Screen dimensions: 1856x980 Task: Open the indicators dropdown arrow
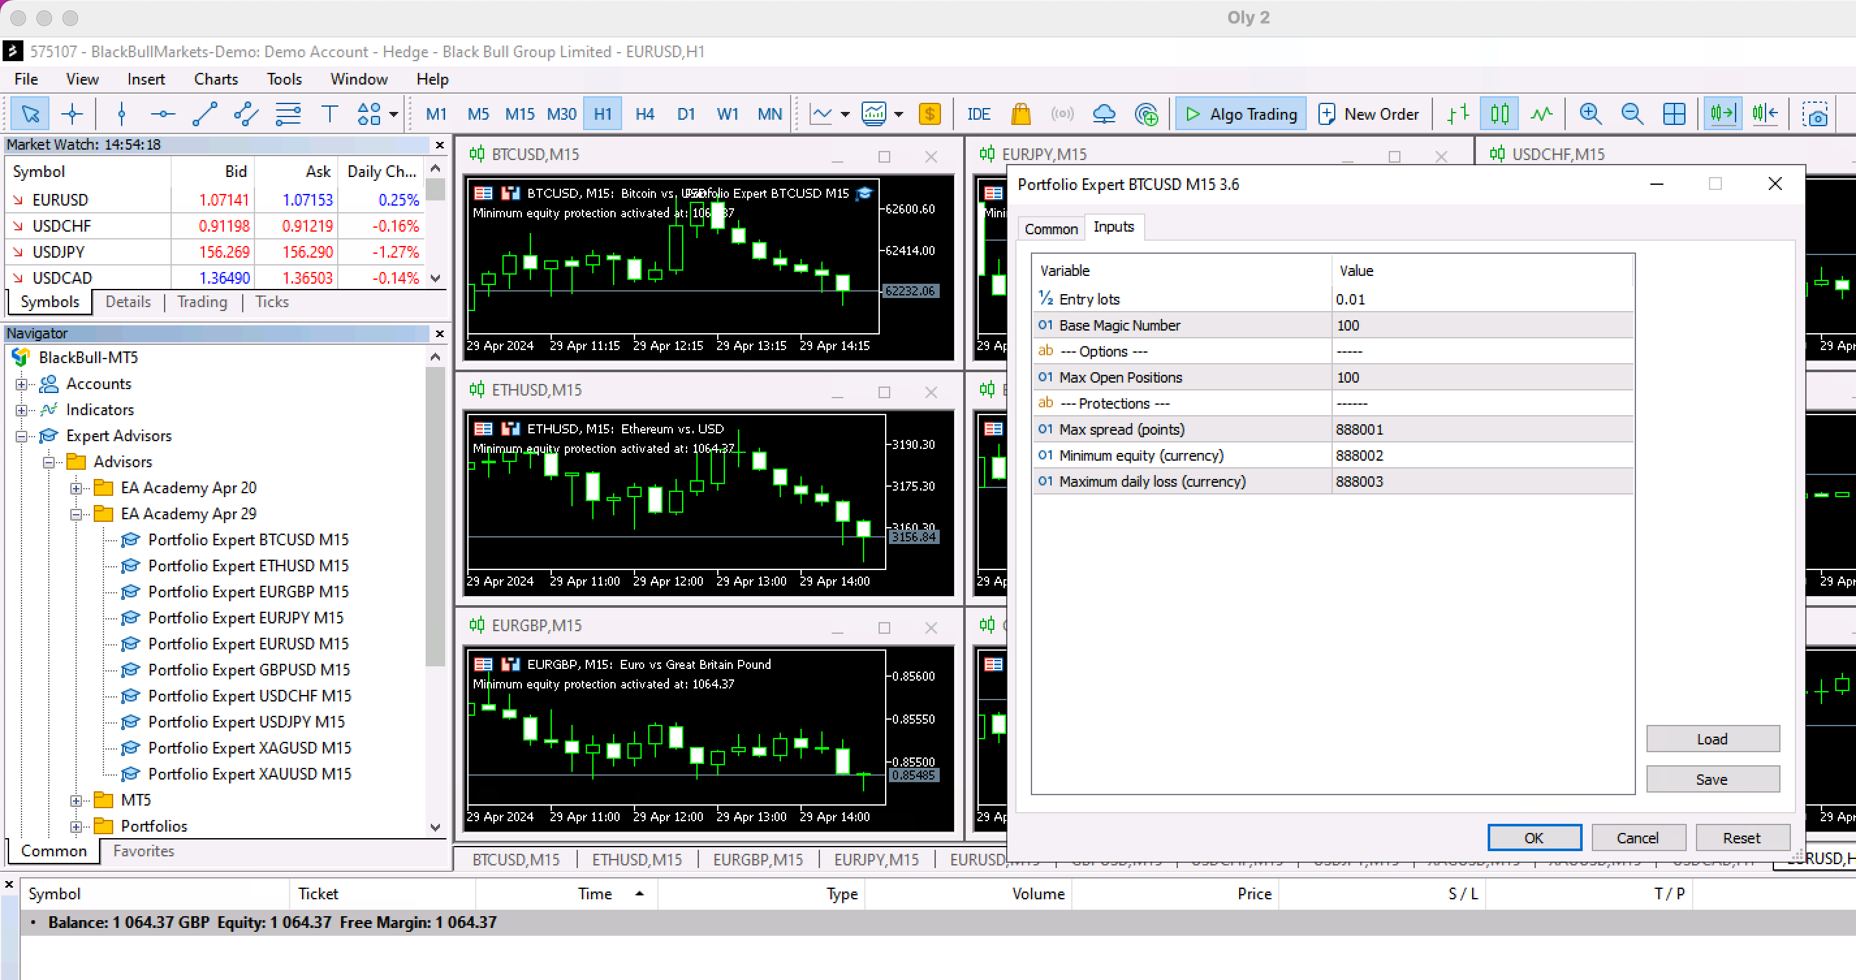click(899, 114)
